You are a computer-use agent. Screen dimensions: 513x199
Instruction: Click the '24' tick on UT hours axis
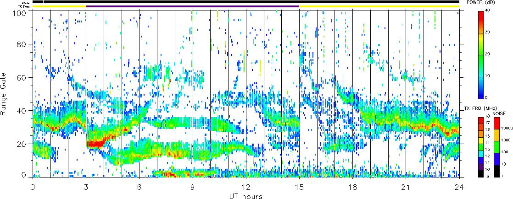coord(459,187)
